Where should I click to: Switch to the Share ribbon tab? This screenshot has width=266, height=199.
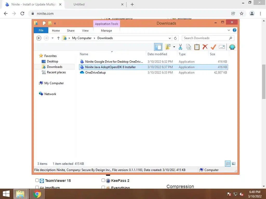pos(71,31)
